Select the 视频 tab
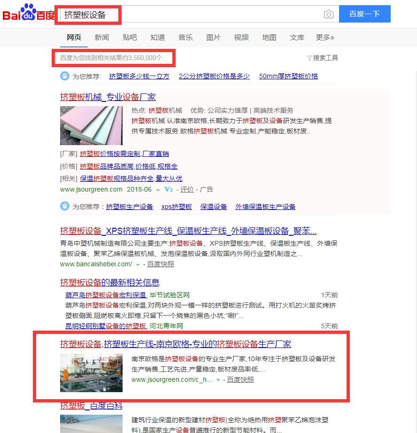Screen dimensions: 417x433 (x=241, y=38)
